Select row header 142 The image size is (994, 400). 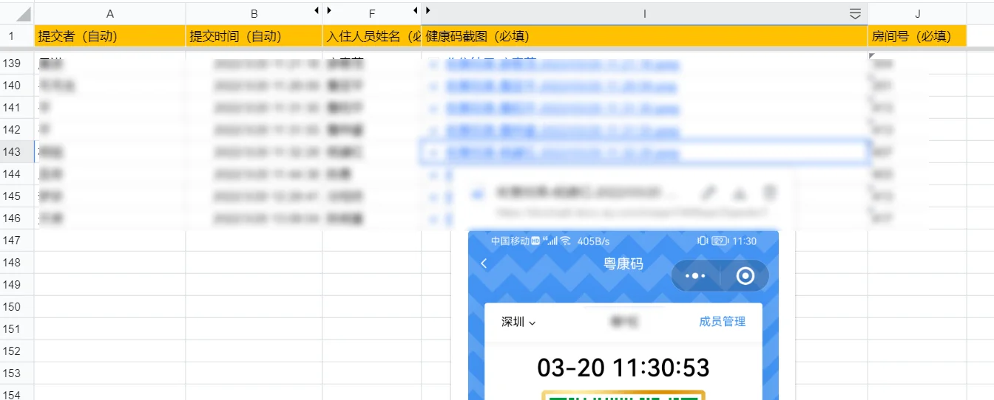click(17, 130)
